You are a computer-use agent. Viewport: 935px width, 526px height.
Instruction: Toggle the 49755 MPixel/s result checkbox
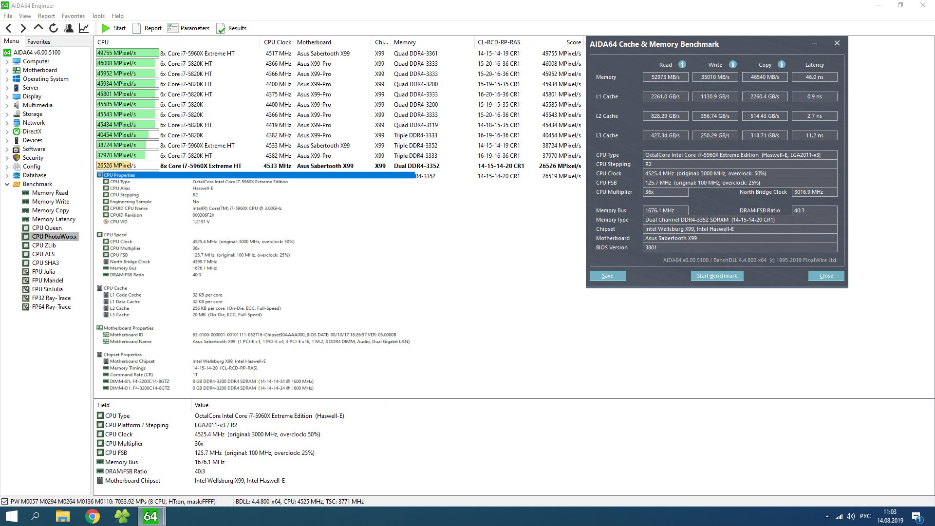(128, 53)
